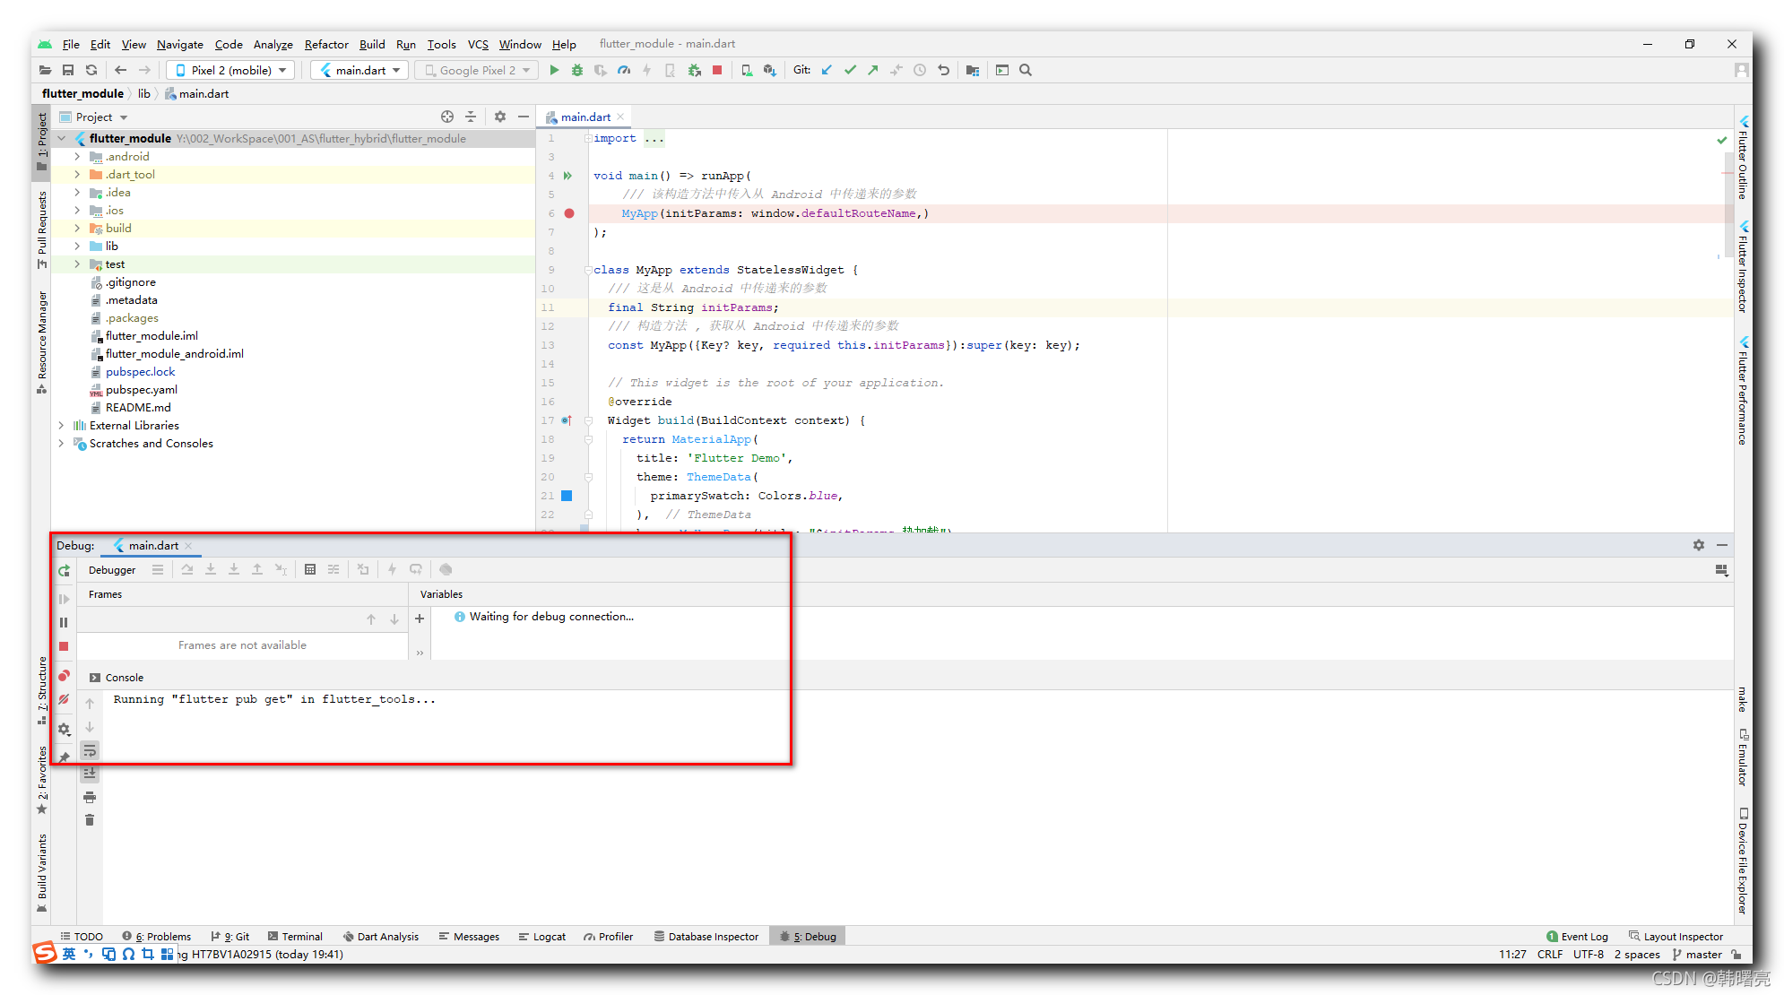1784x995 pixels.
Task: Open the Event Log button
Action: coord(1577,936)
